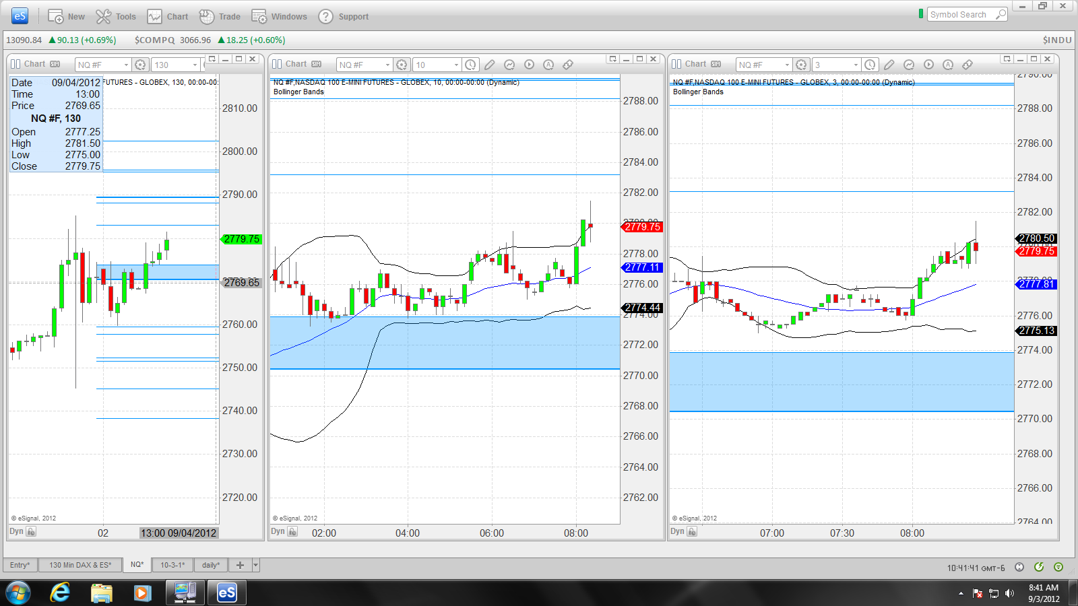Open the Chart menu
This screenshot has height=606, width=1078.
point(168,17)
